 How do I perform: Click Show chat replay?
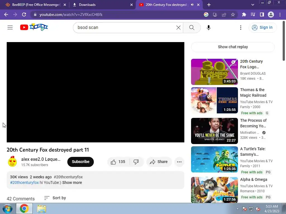tap(233, 47)
